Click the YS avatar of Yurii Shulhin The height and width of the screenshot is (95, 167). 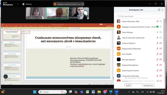pos(119,54)
